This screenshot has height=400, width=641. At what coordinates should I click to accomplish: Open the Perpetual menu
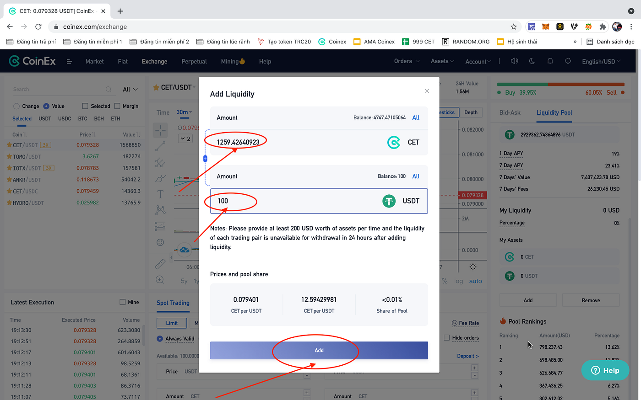pos(194,61)
